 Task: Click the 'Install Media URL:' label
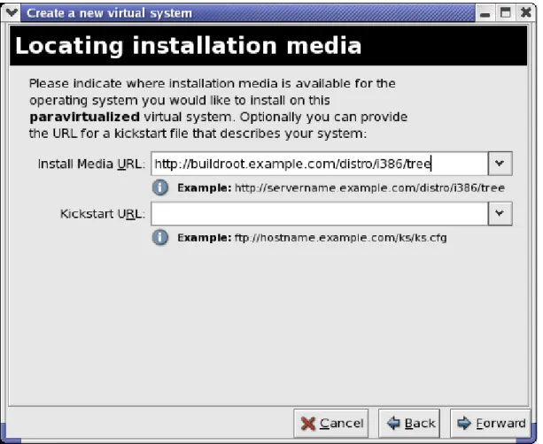91,164
